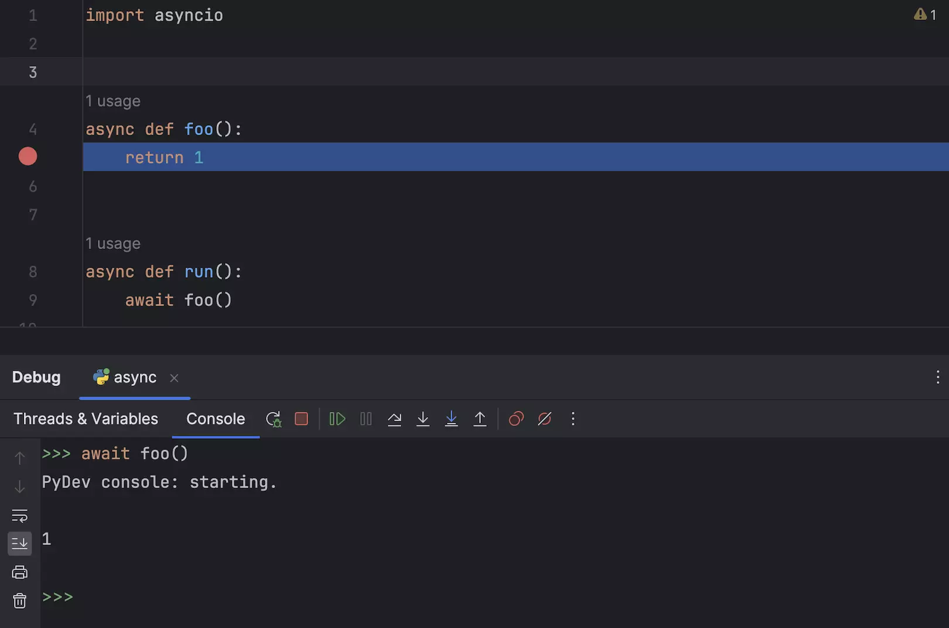Remove the red breakpoint on return line
The width and height of the screenshot is (949, 628).
28,156
